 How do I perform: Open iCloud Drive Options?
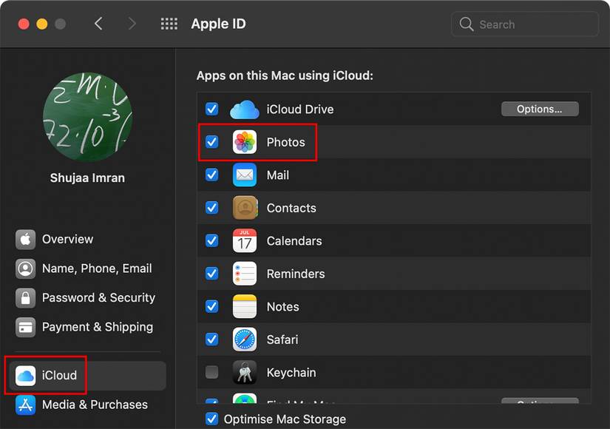click(540, 109)
